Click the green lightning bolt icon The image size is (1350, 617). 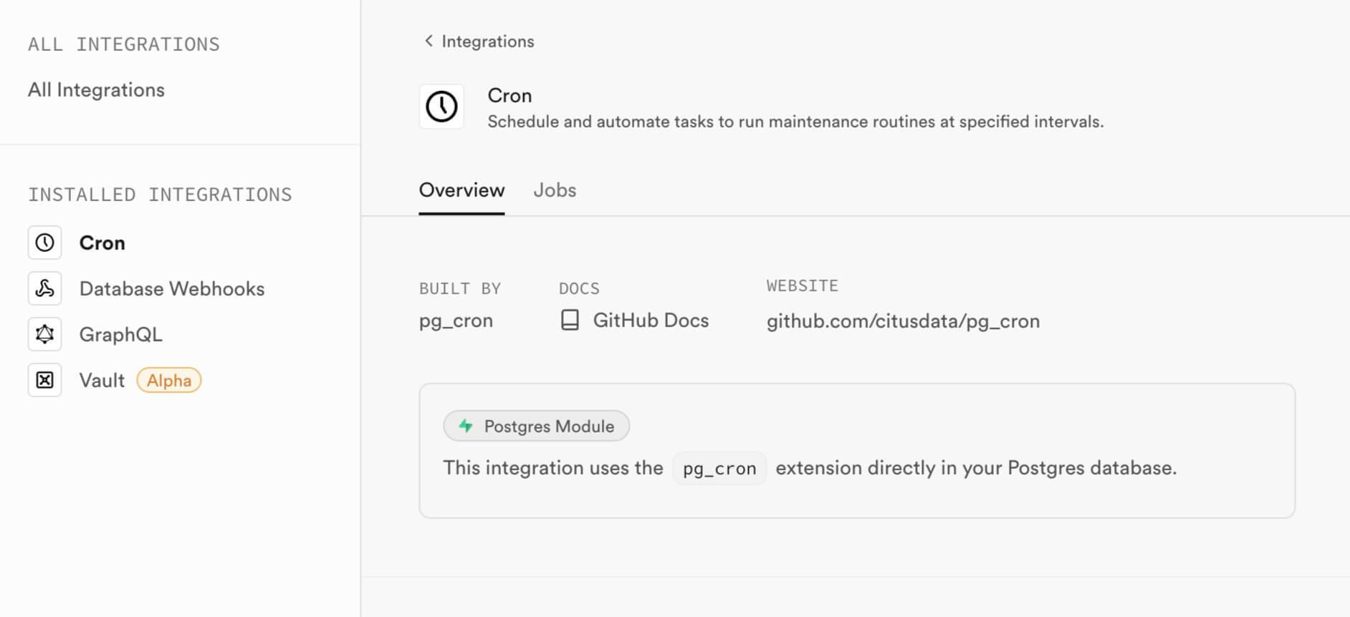[x=466, y=426]
